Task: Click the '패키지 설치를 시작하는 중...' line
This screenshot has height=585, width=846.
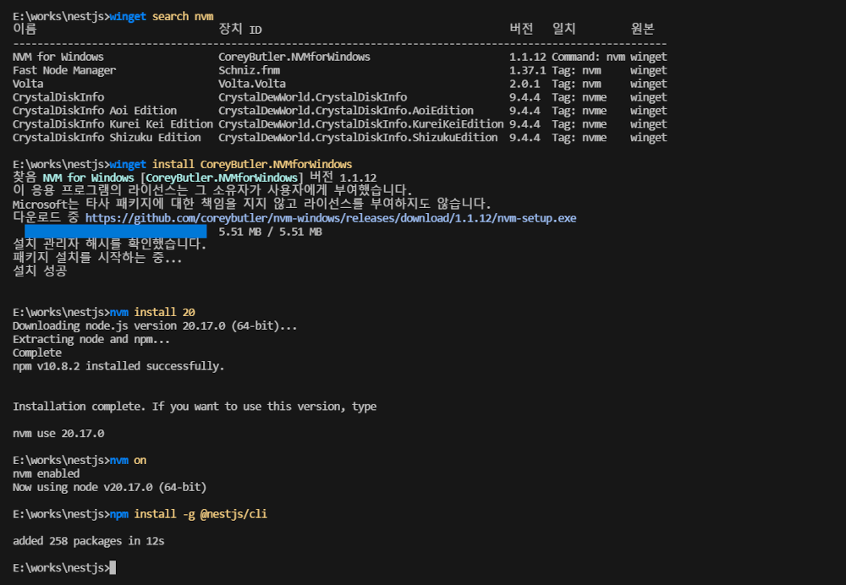Action: (x=97, y=257)
